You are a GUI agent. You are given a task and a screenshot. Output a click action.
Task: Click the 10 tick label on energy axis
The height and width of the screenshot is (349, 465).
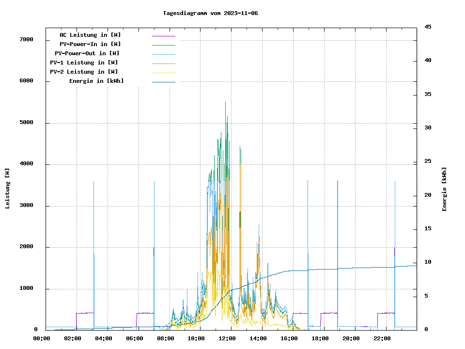(x=428, y=262)
